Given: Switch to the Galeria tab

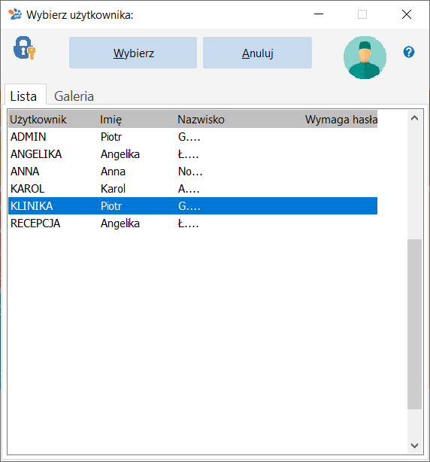Looking at the screenshot, I should pyautogui.click(x=74, y=96).
